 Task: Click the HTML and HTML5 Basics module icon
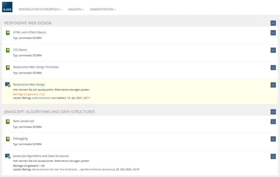[x=8, y=33]
